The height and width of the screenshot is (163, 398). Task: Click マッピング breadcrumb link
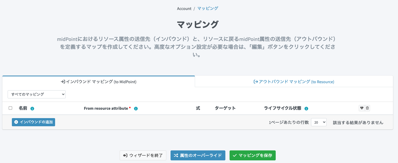(208, 8)
